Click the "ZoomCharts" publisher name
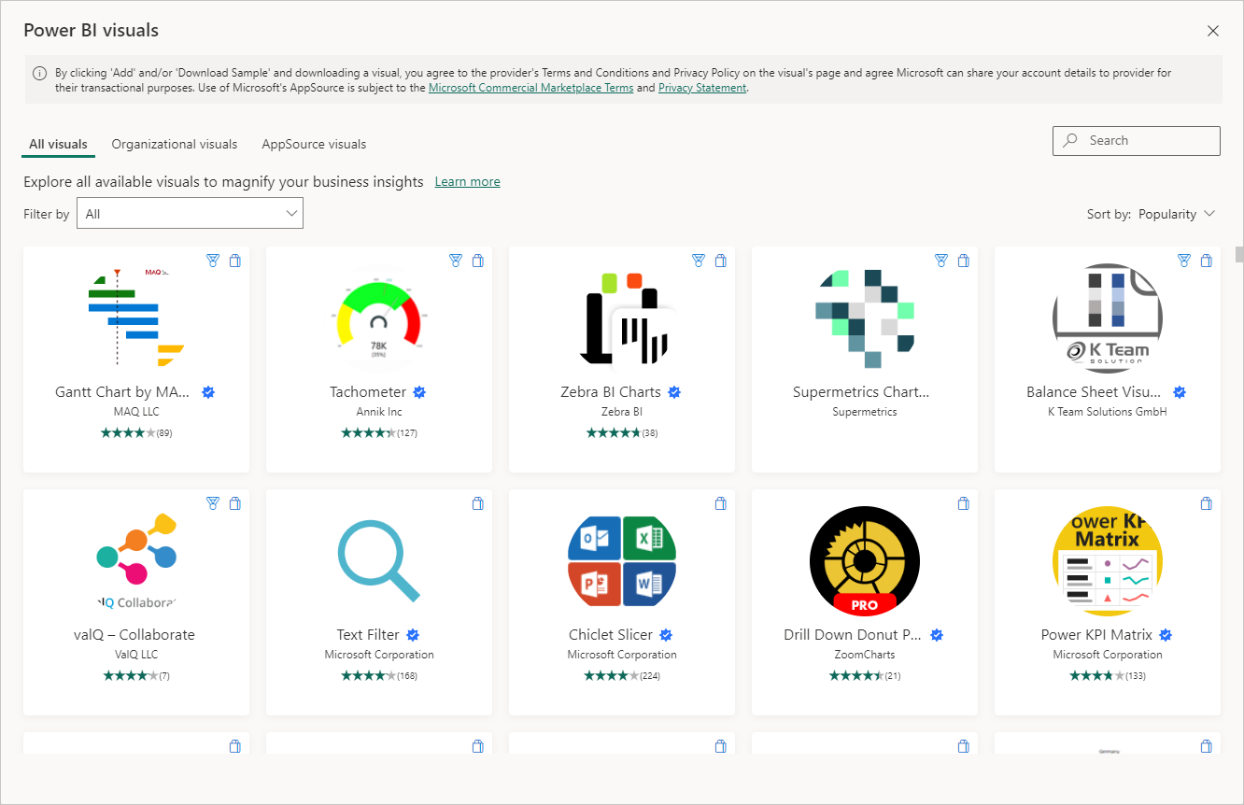 point(865,655)
